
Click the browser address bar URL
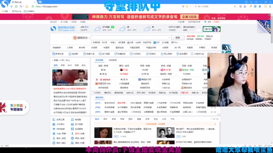(x=46, y=6)
